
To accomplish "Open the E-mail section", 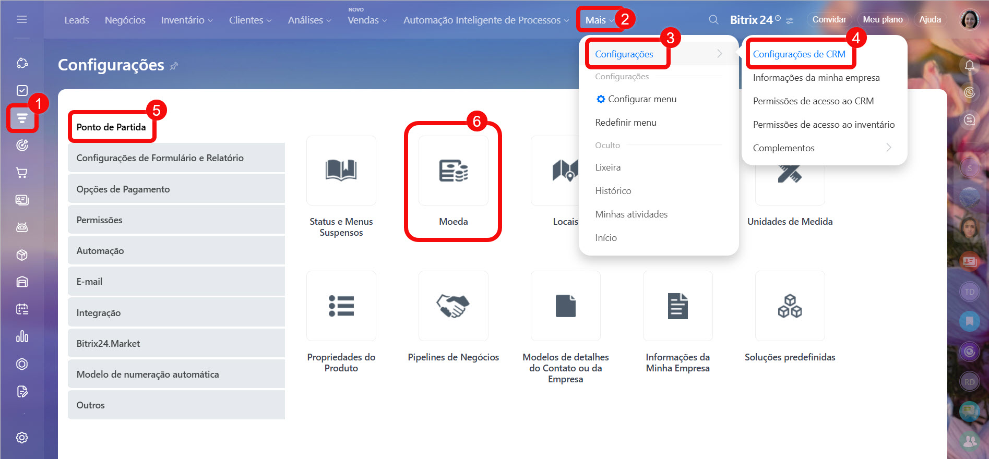I will click(176, 281).
